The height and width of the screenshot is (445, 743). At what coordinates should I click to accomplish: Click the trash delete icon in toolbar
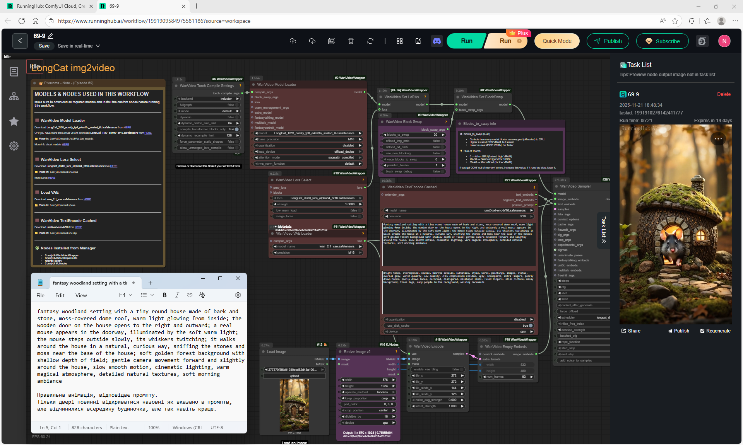click(x=351, y=41)
